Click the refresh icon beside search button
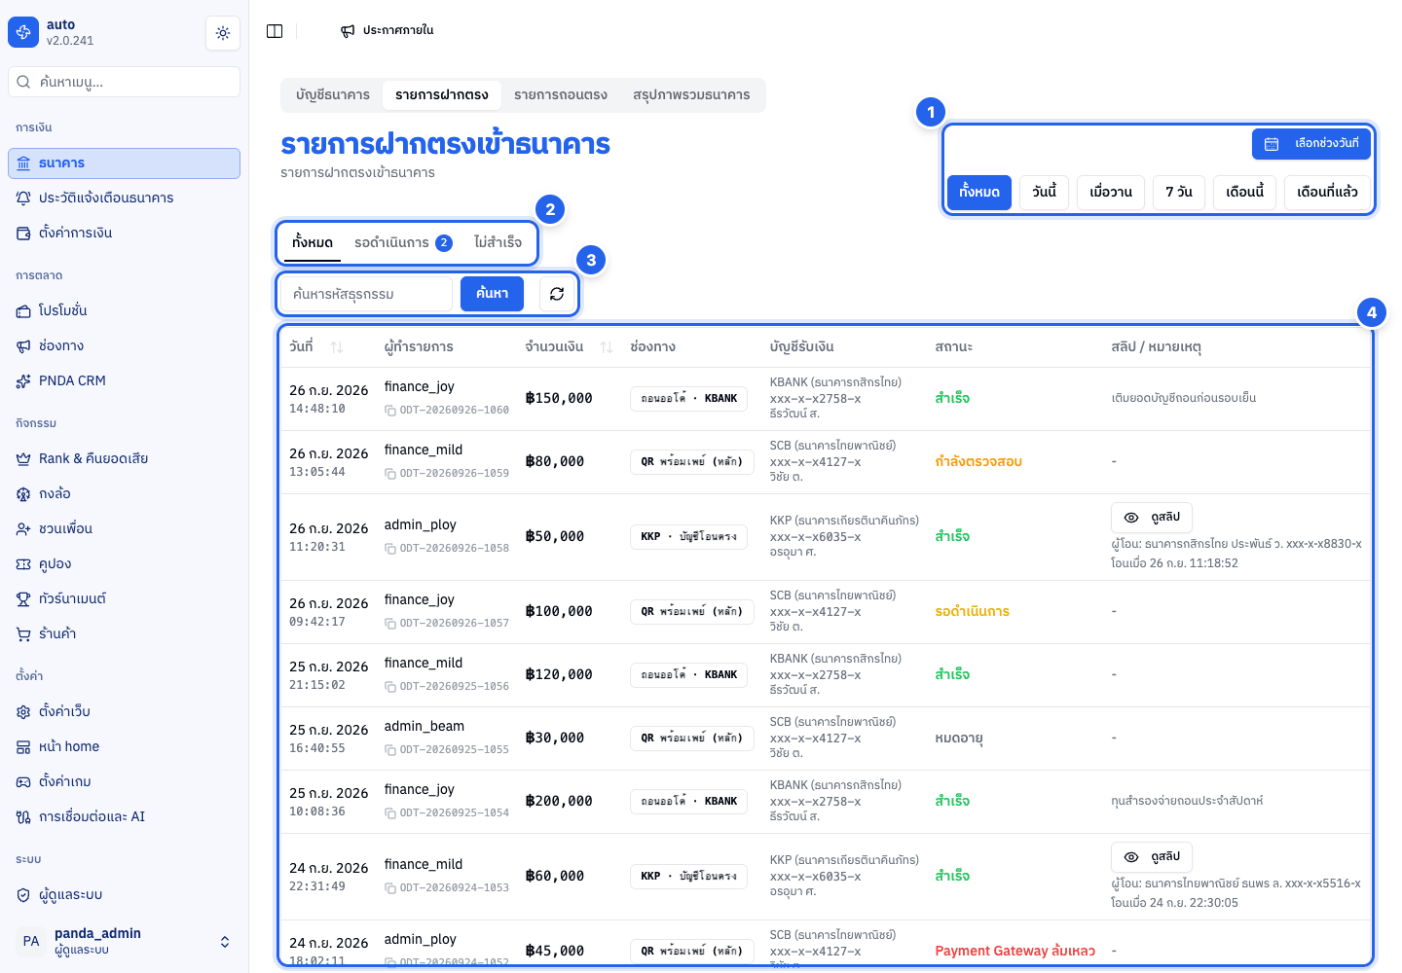The height and width of the screenshot is (973, 1402). pyautogui.click(x=557, y=294)
